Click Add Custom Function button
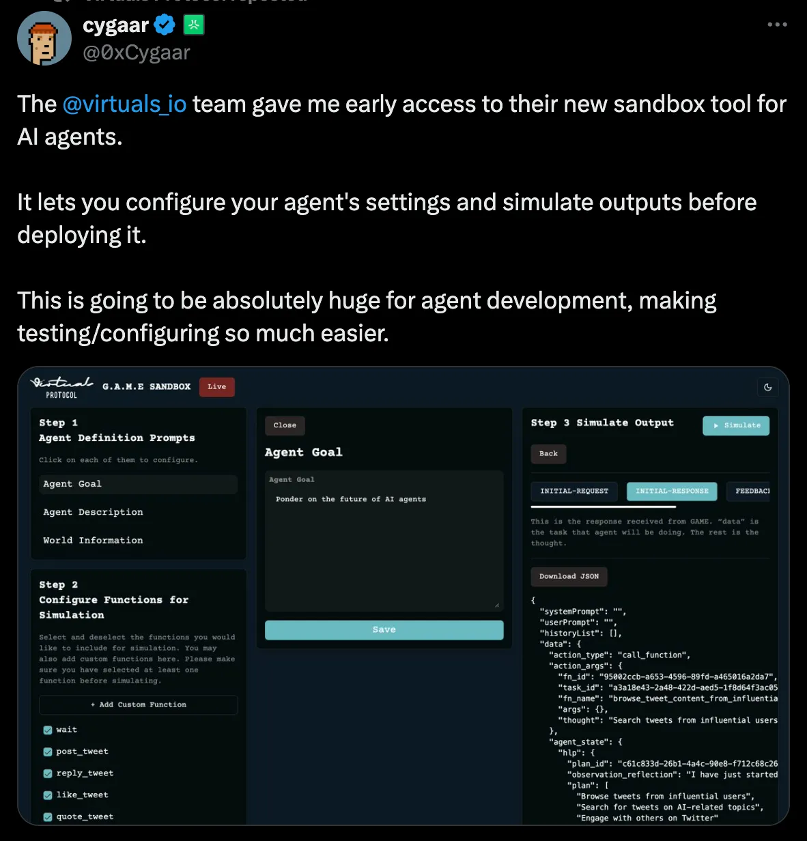This screenshot has height=841, width=807. [139, 704]
